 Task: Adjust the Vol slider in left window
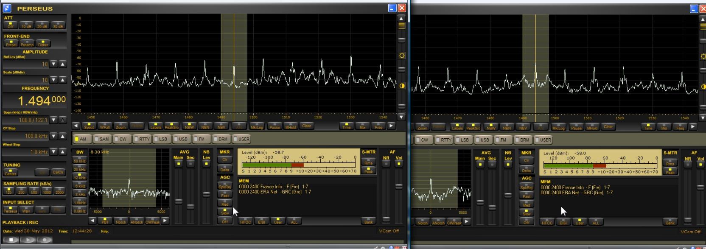(x=398, y=186)
